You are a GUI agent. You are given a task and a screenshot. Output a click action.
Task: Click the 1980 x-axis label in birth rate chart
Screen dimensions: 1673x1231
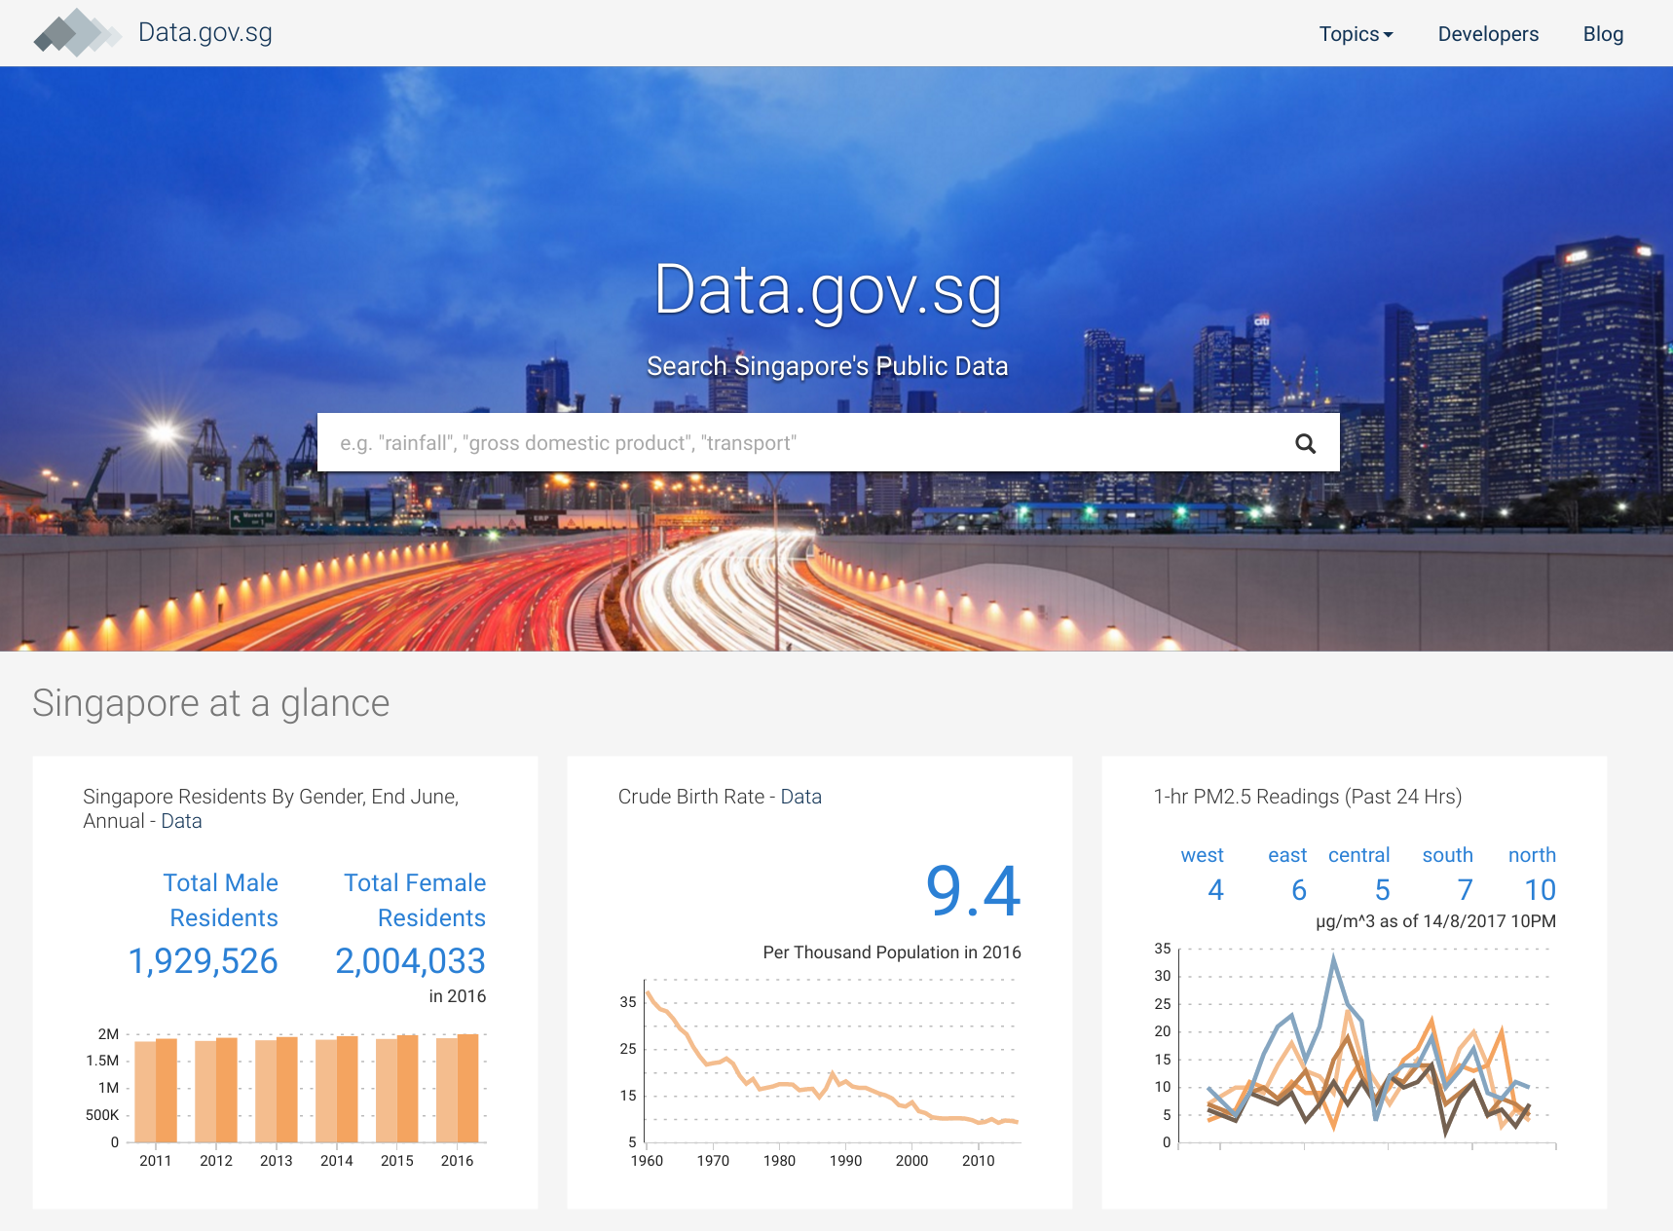pos(779,1161)
